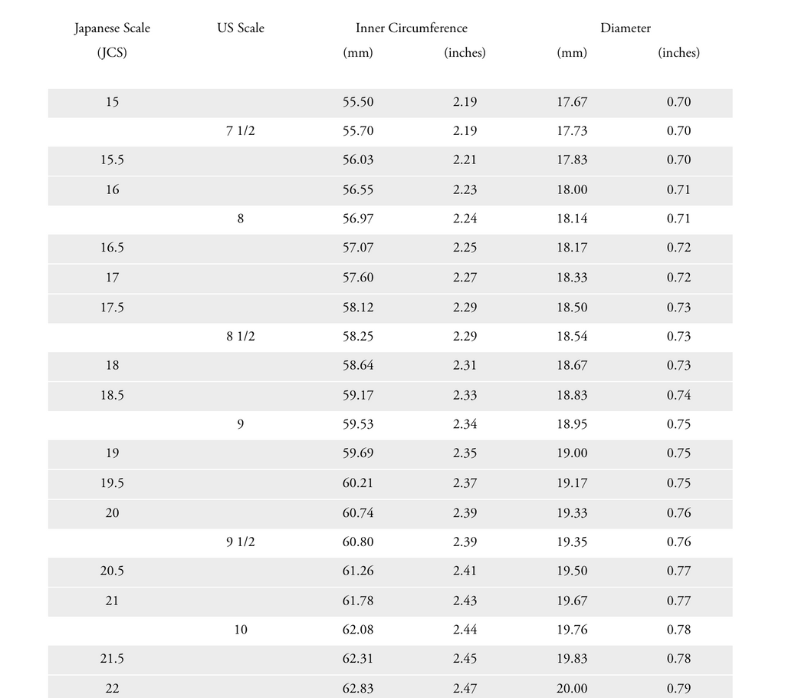Select Japanese Scale 22 cell
This screenshot has width=785, height=698.
(x=112, y=689)
